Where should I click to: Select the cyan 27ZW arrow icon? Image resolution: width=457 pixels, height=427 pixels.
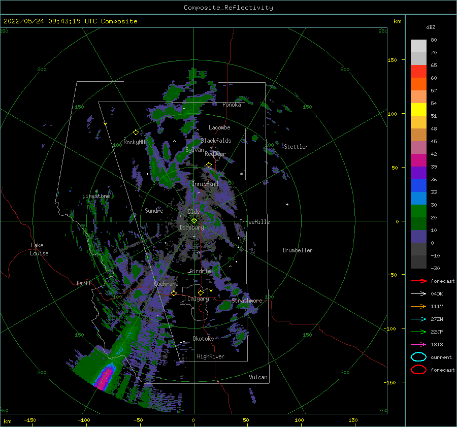(418, 319)
